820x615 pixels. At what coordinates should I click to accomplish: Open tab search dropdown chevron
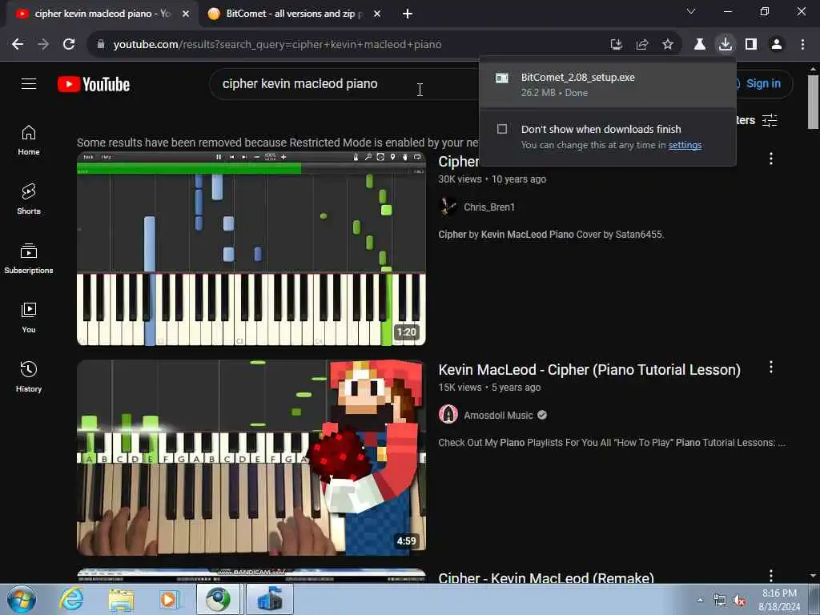691,11
